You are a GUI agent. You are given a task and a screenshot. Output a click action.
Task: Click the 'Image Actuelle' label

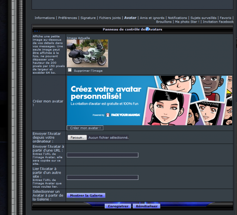coord(78,38)
